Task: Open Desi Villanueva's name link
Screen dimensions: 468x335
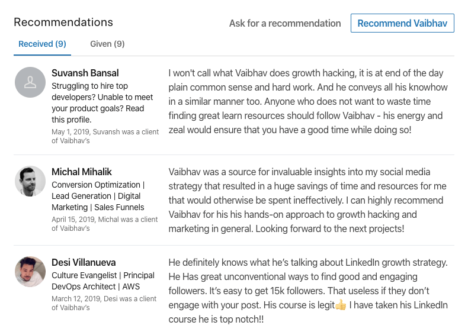Action: (84, 262)
